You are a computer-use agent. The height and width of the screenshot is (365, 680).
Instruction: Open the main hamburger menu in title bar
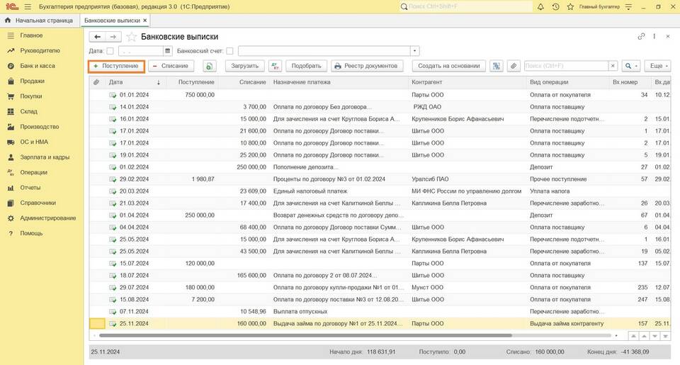coord(28,7)
